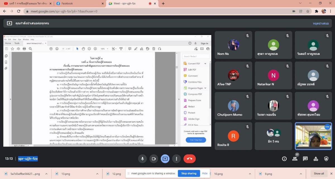
Task: Open options on self-view video tile
Action: click(327, 127)
